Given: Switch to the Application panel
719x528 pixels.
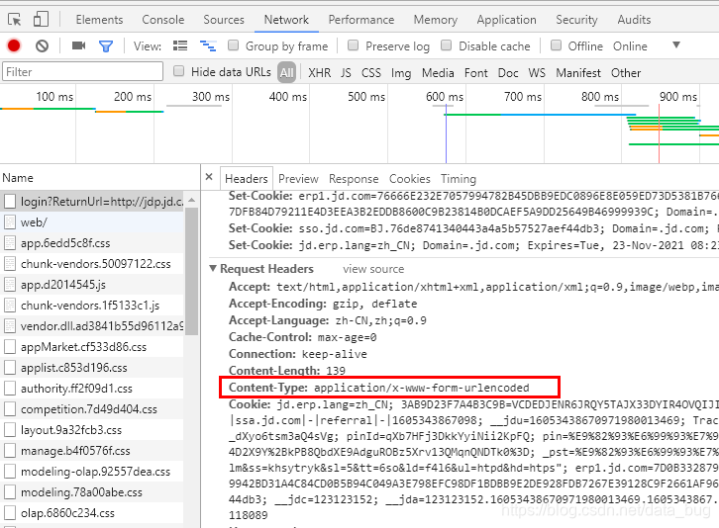Looking at the screenshot, I should (507, 20).
